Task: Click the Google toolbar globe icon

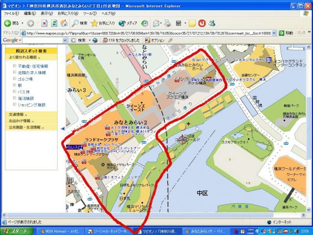Action: pyautogui.click(x=95, y=40)
